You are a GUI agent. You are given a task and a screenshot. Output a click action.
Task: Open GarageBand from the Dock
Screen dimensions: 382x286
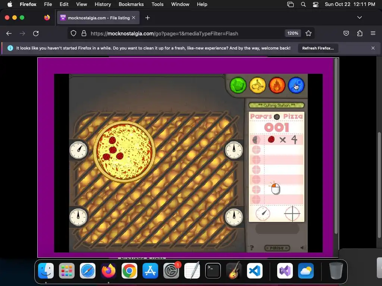(x=234, y=271)
